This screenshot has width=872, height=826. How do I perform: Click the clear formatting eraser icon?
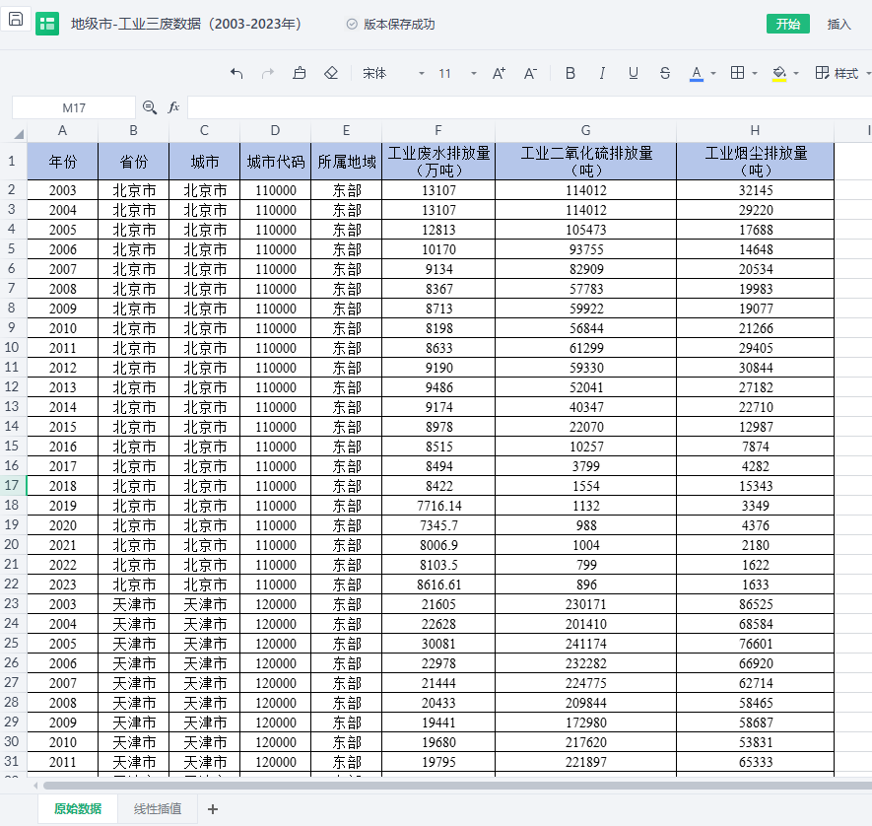tap(331, 73)
